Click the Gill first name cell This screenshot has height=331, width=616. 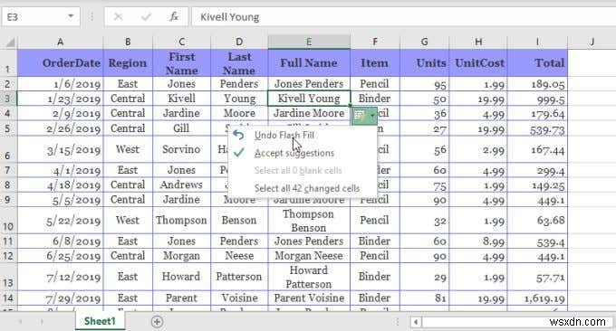pos(181,128)
